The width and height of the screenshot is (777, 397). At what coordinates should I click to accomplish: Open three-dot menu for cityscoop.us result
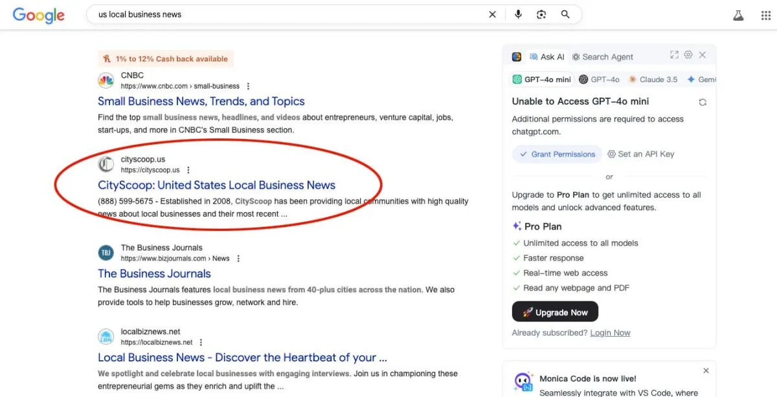pyautogui.click(x=188, y=170)
